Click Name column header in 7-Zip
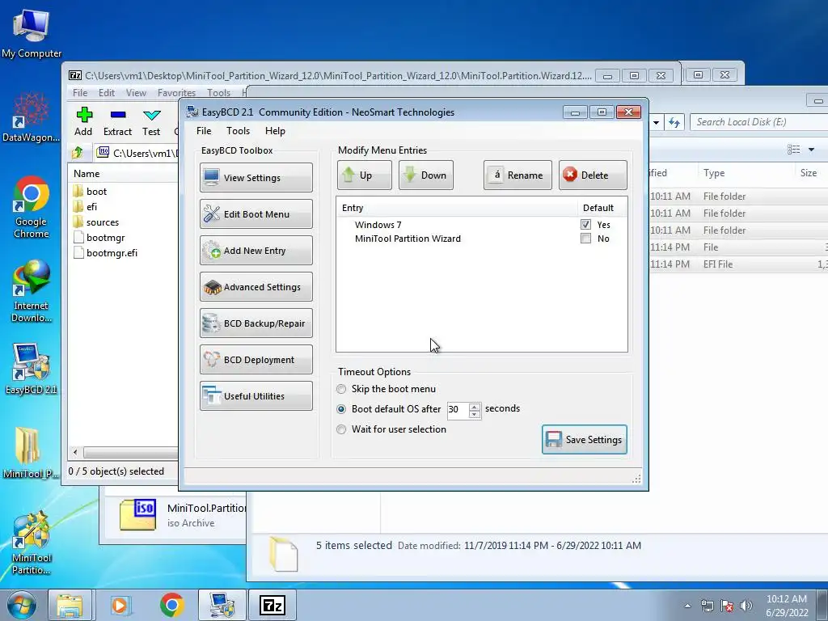The width and height of the screenshot is (828, 621). pos(124,173)
